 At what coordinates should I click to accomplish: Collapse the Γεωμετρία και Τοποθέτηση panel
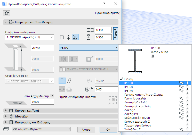point(6,22)
